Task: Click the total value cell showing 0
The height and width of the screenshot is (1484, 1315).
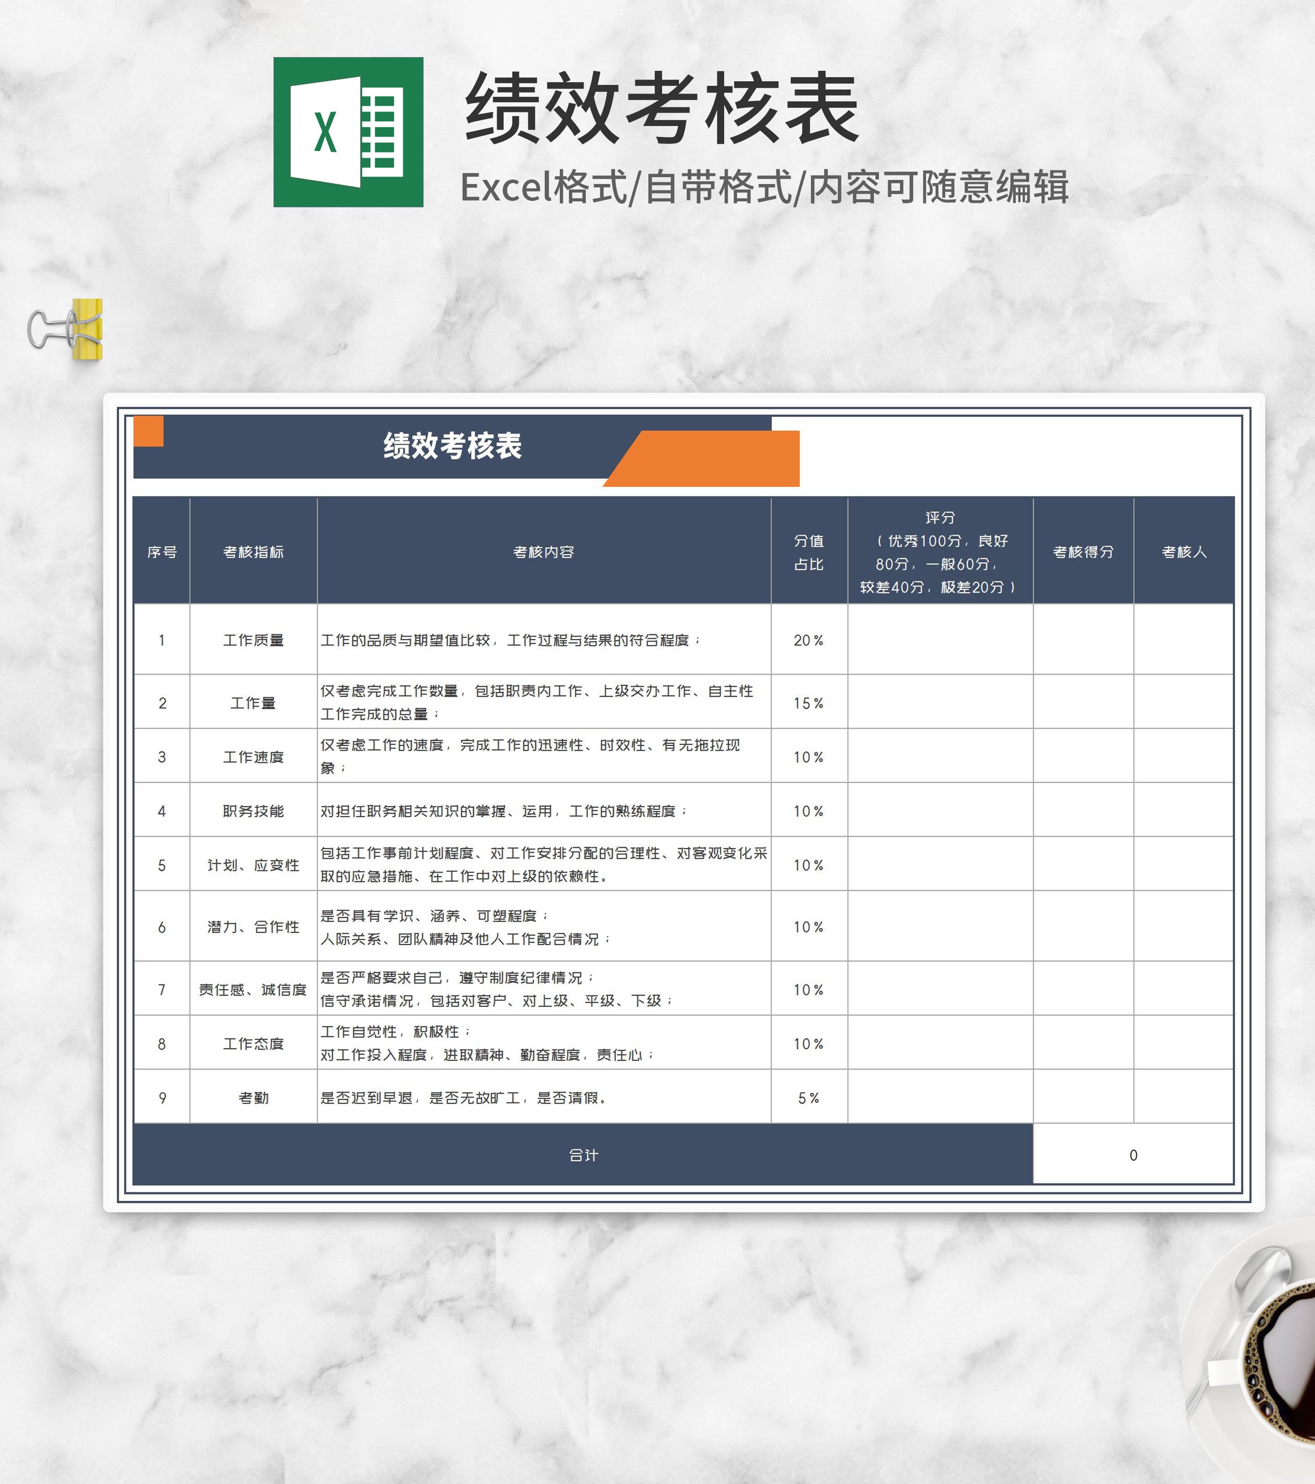Action: (1133, 1155)
